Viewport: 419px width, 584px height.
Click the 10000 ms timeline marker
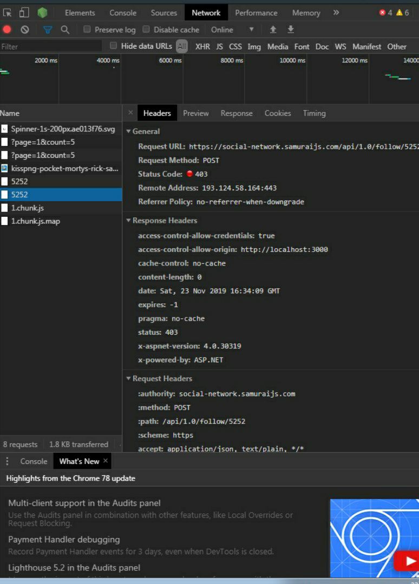(292, 61)
